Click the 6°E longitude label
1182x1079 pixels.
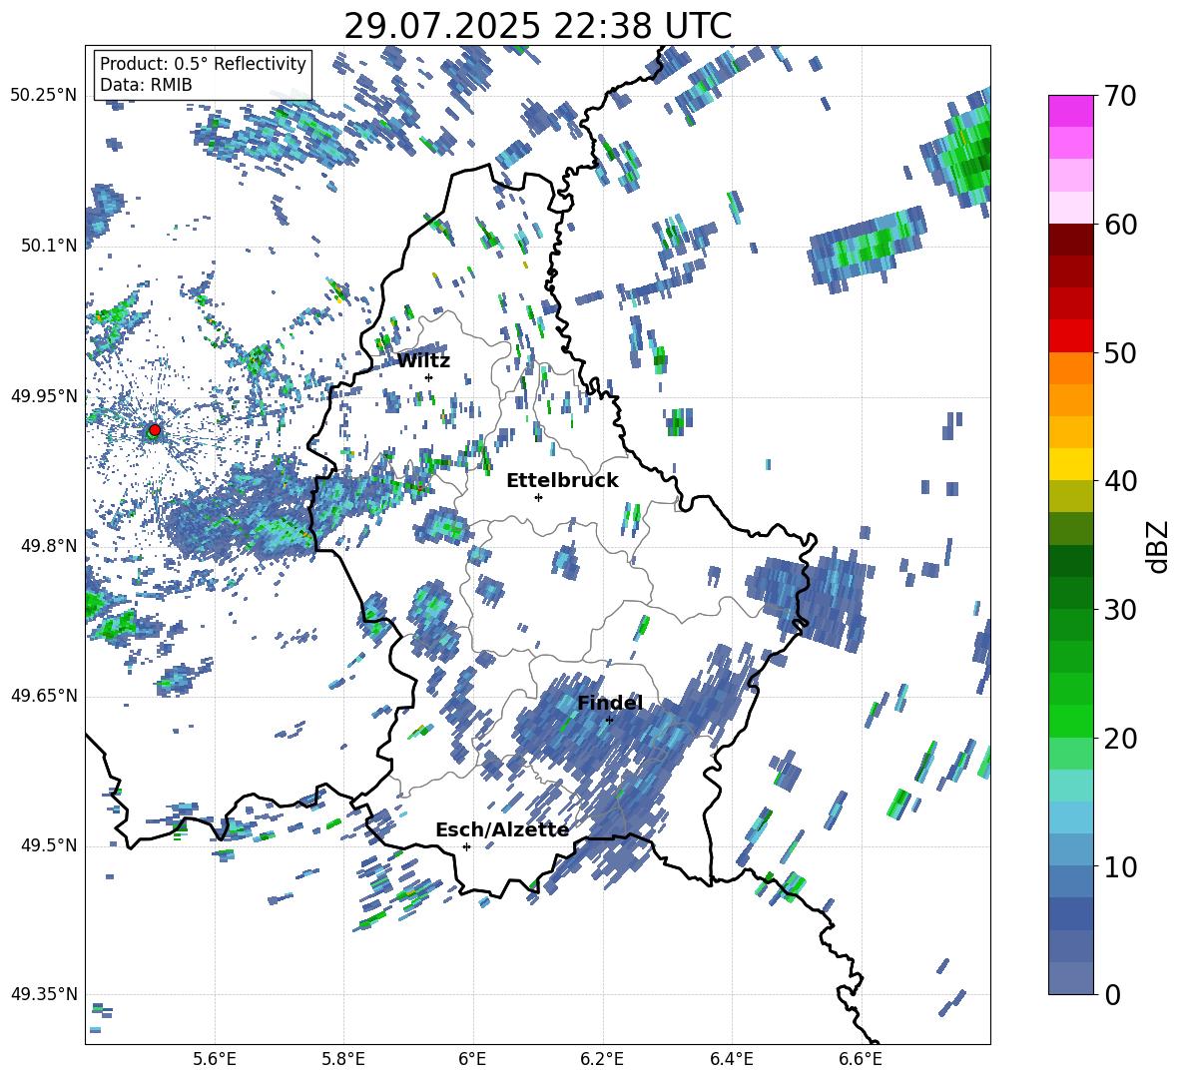tap(472, 1059)
